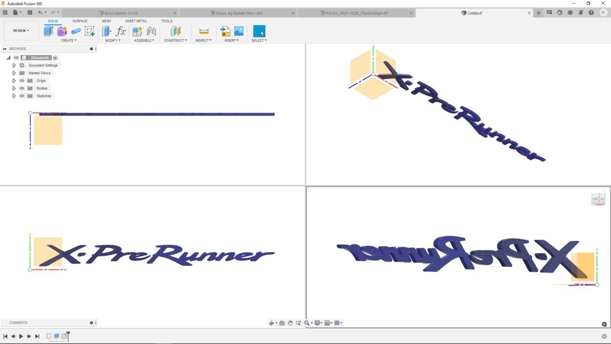611x344 pixels.
Task: Open the Data Panel grid icon
Action: click(5, 12)
